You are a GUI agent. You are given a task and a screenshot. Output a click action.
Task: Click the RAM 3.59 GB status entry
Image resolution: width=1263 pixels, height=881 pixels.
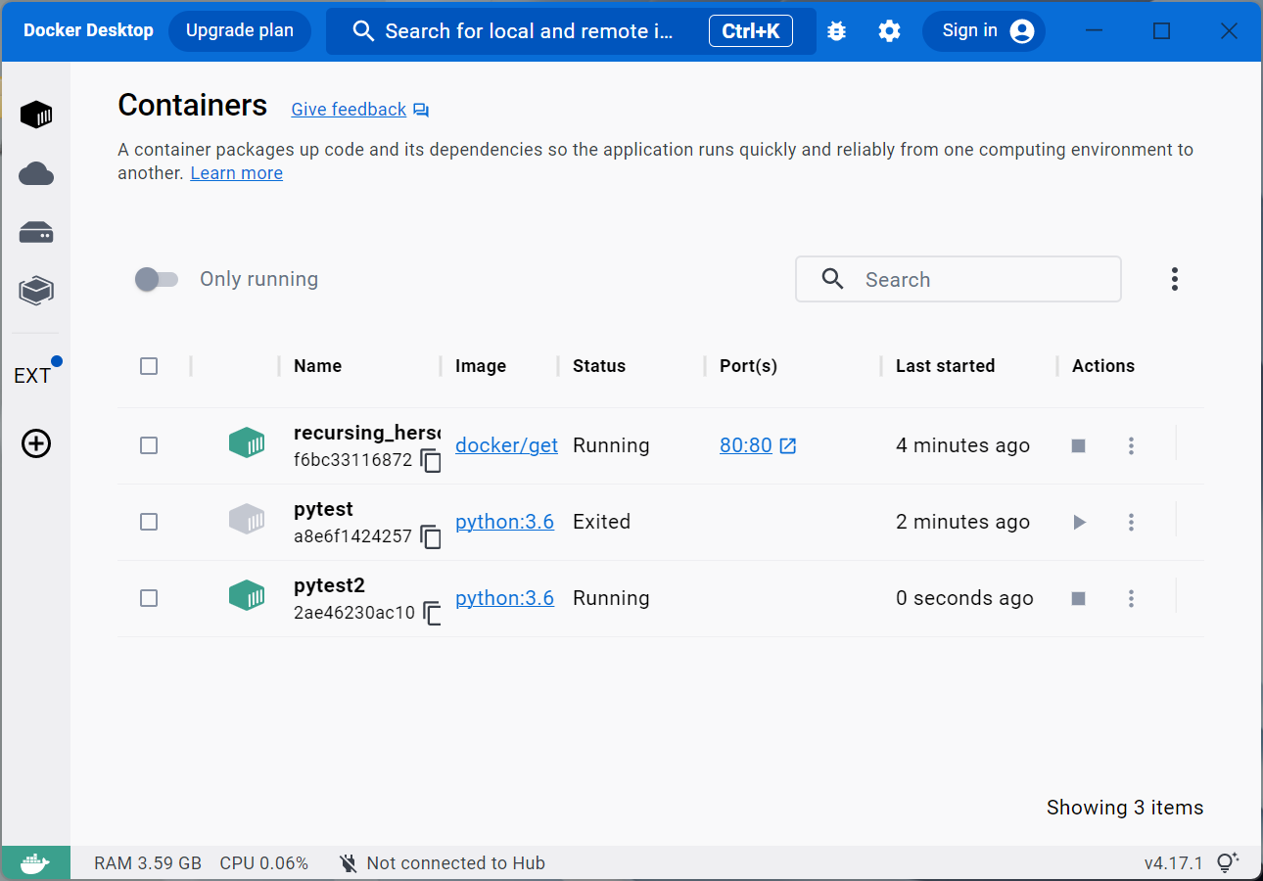point(148,863)
